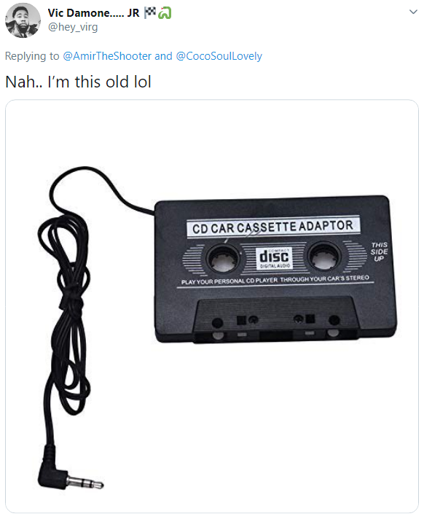424x519 pixels.
Task: Click the word 'and' between reply handles
Action: [x=163, y=56]
